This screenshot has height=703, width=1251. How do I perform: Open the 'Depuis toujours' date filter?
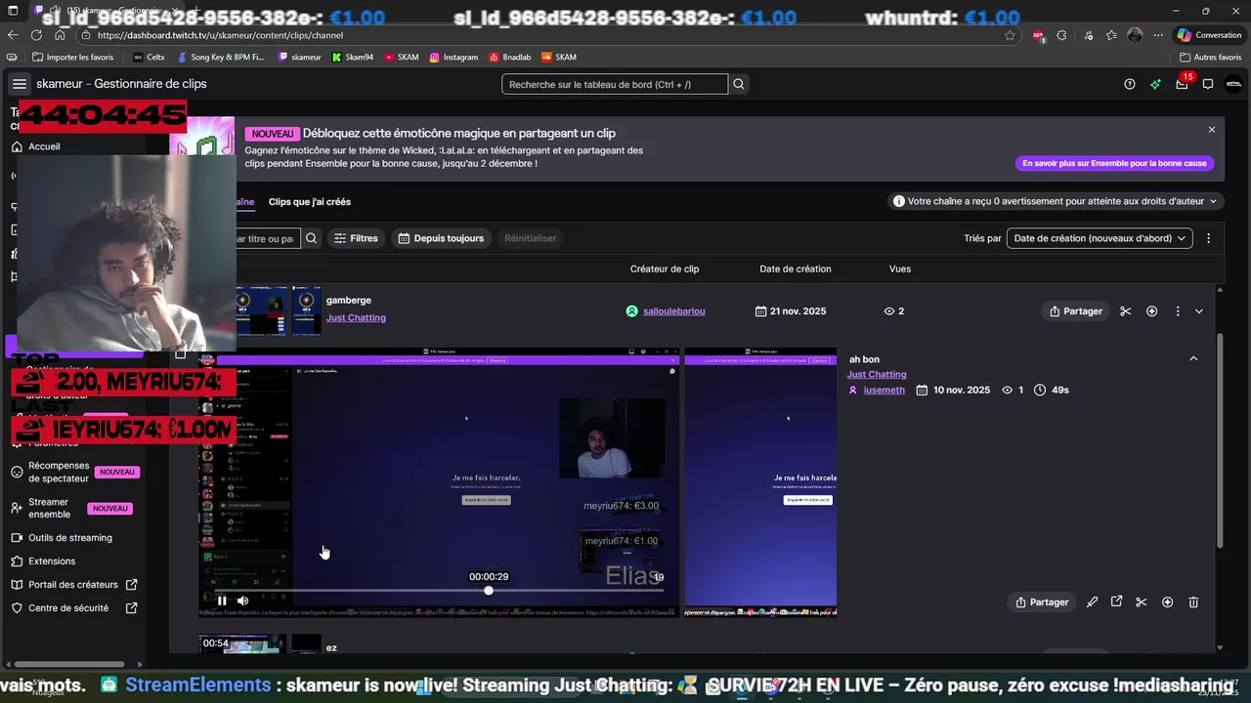442,238
